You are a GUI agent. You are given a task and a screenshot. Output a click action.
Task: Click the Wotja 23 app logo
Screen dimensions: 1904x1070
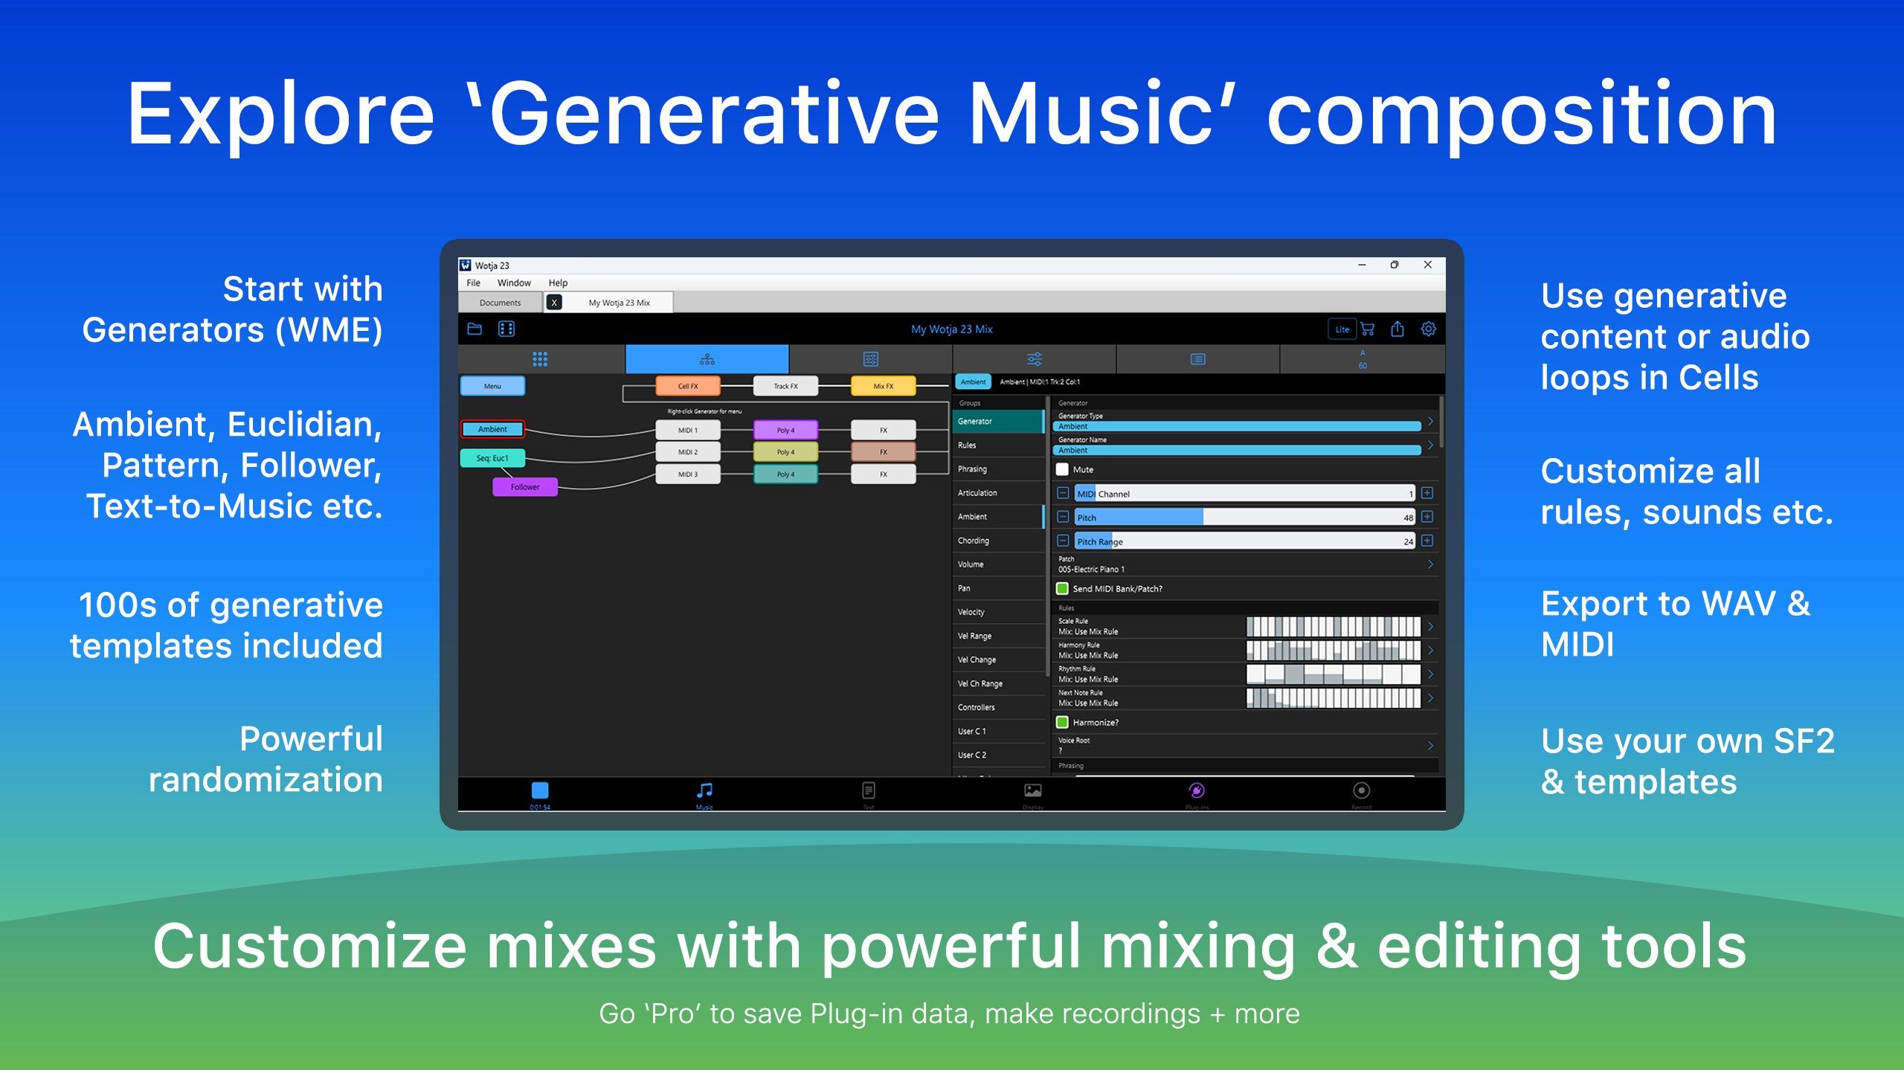point(466,265)
